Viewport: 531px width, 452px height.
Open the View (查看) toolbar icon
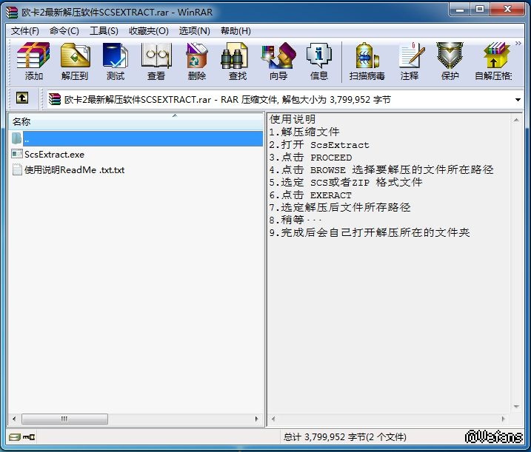point(156,61)
